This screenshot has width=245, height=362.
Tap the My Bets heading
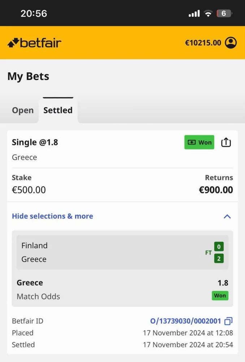click(x=28, y=76)
